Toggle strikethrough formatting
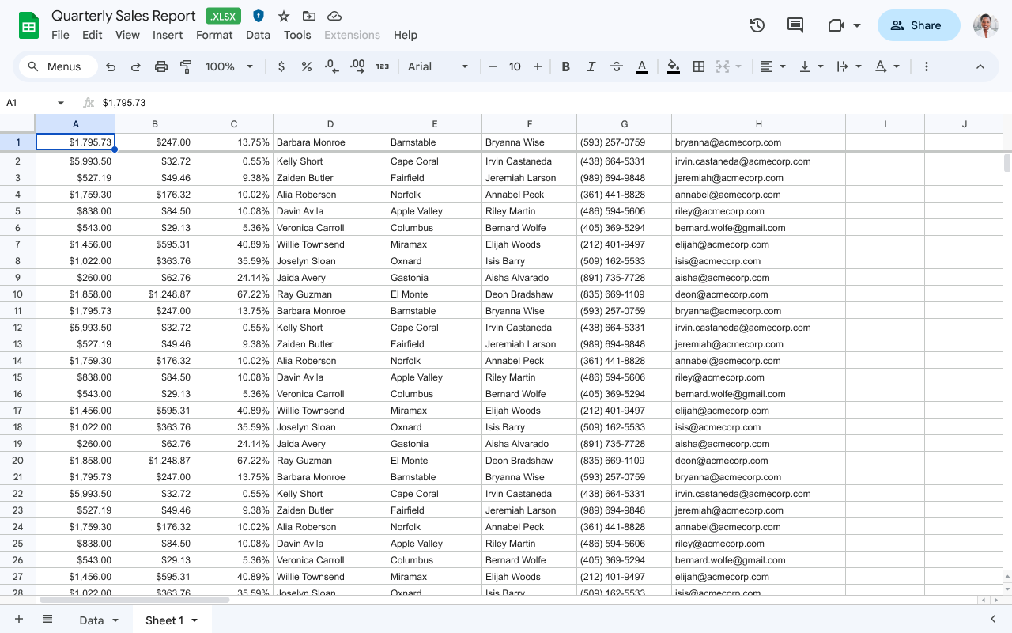Viewport: 1012px width, 633px height. (x=617, y=66)
